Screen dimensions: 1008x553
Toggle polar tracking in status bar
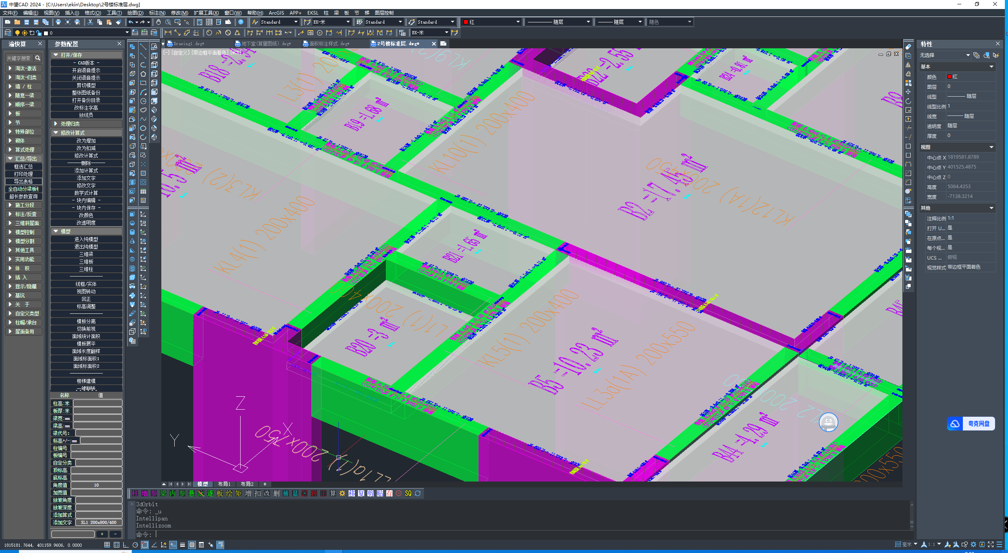pos(135,545)
